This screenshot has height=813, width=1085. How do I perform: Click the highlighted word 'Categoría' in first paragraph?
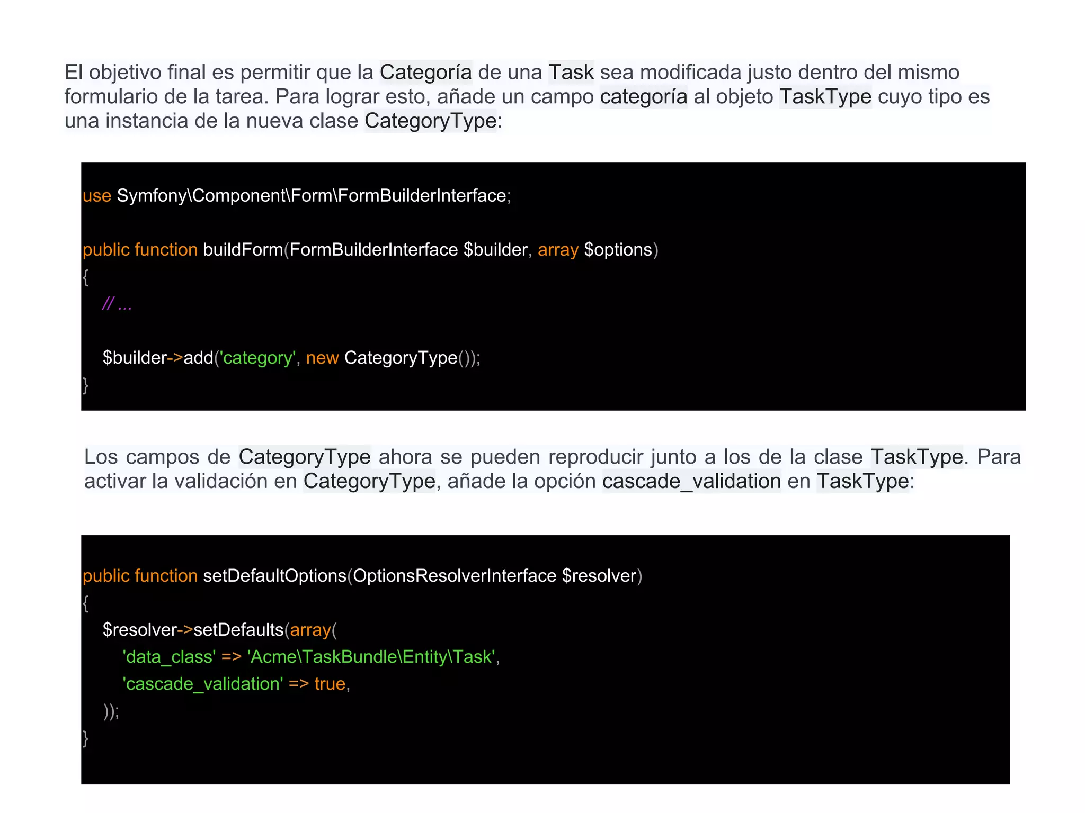tap(425, 73)
